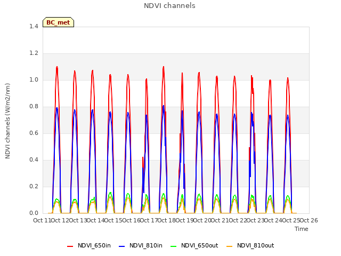This screenshot has width=341, height=256.
Task: Click the 0.6 y-axis tick value
Action: pos(34,133)
